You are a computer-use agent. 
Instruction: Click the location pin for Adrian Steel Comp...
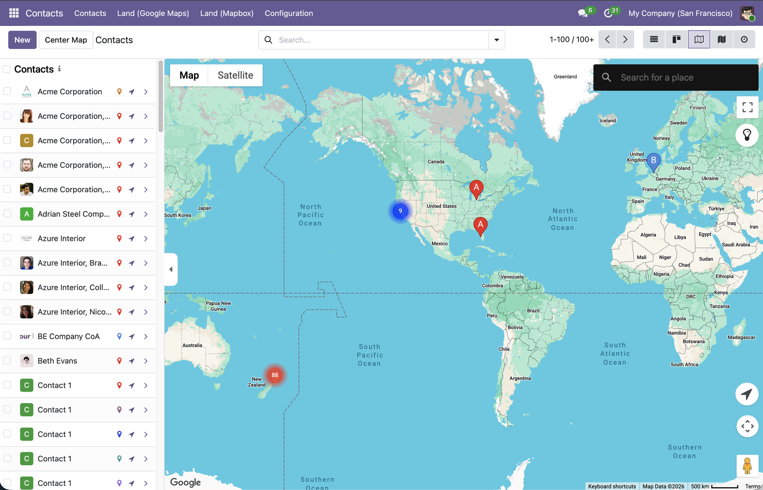click(x=119, y=214)
